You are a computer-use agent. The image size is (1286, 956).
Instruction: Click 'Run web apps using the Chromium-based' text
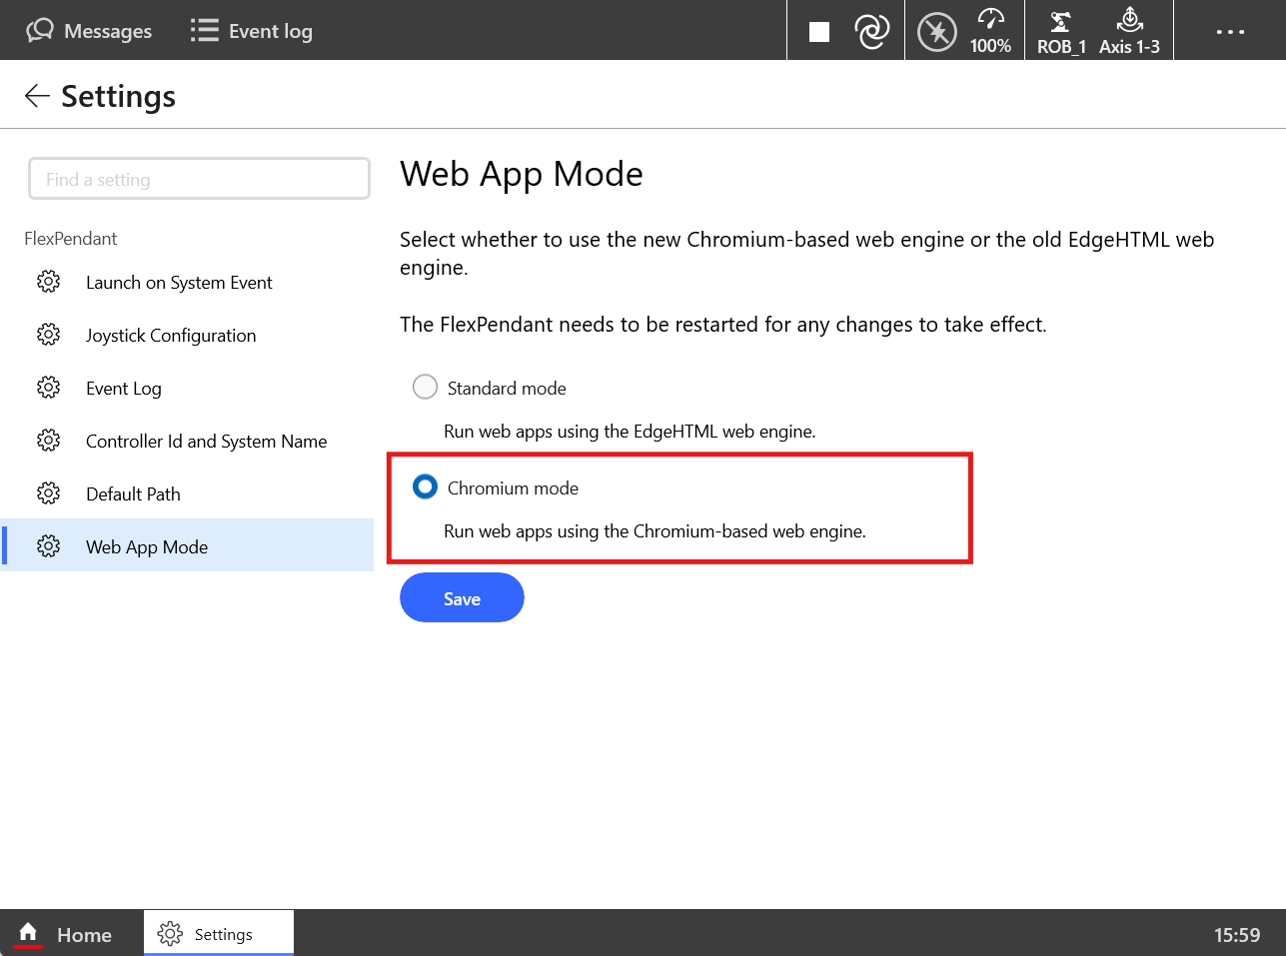[x=654, y=531]
